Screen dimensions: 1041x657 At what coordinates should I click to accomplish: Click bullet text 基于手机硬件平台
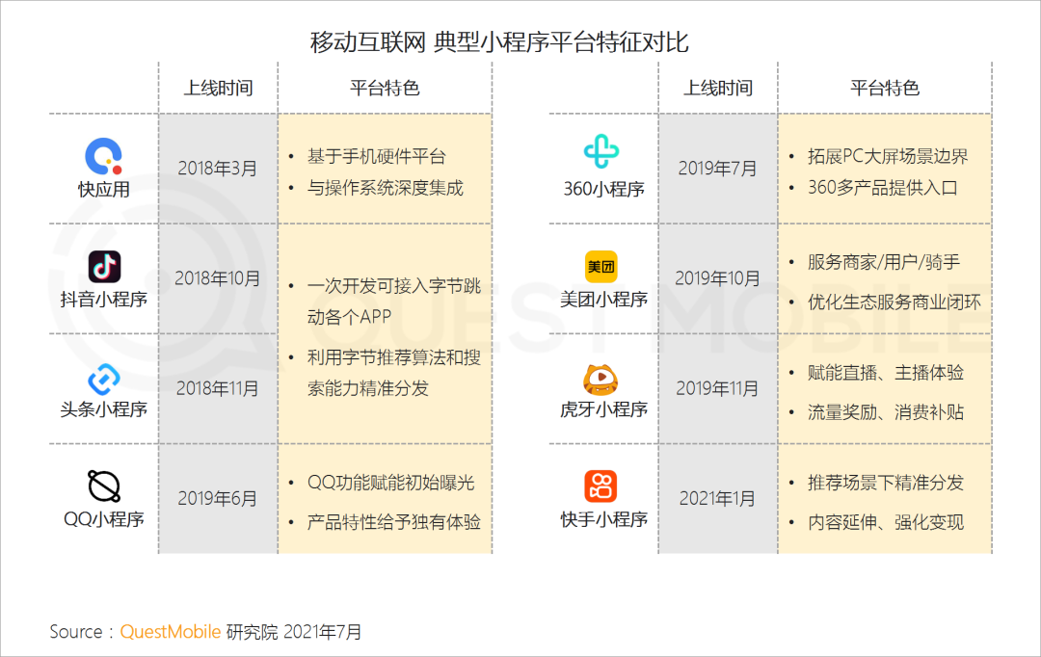[377, 157]
